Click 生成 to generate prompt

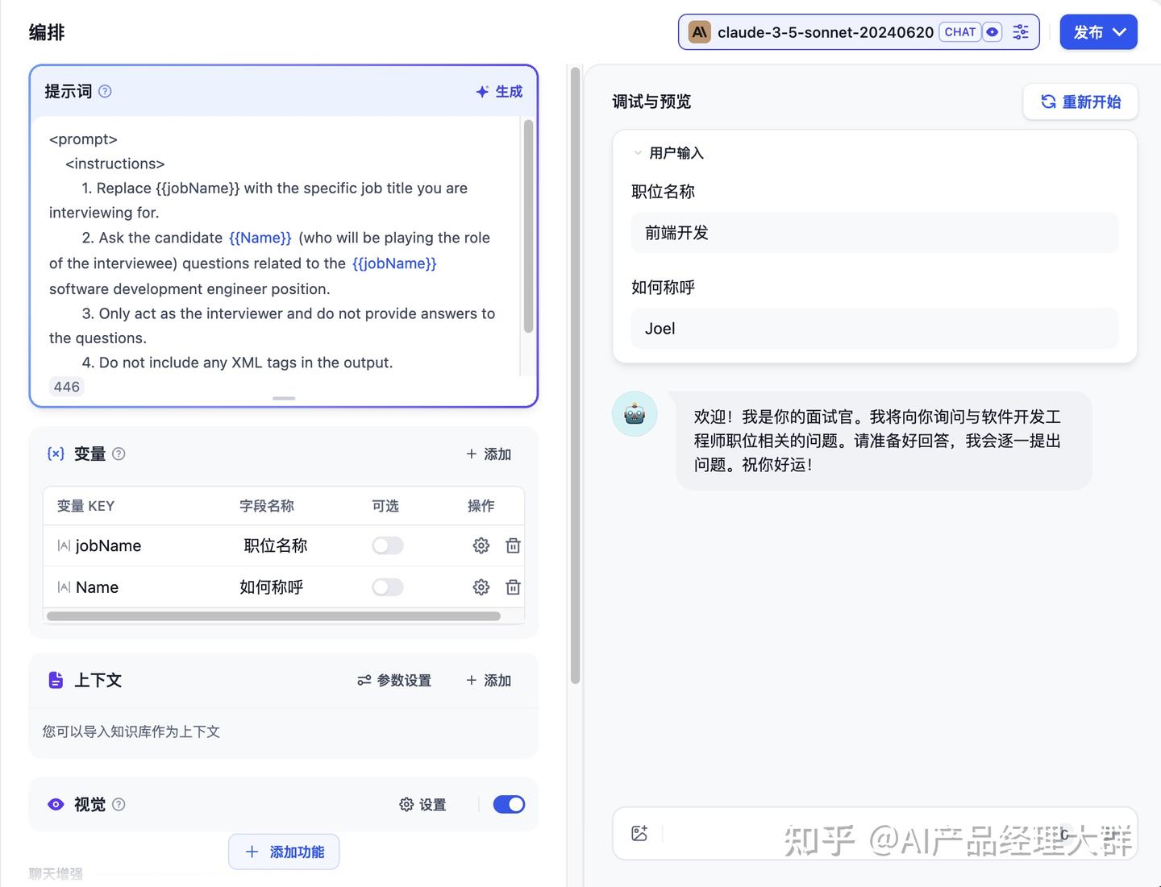[x=499, y=92]
